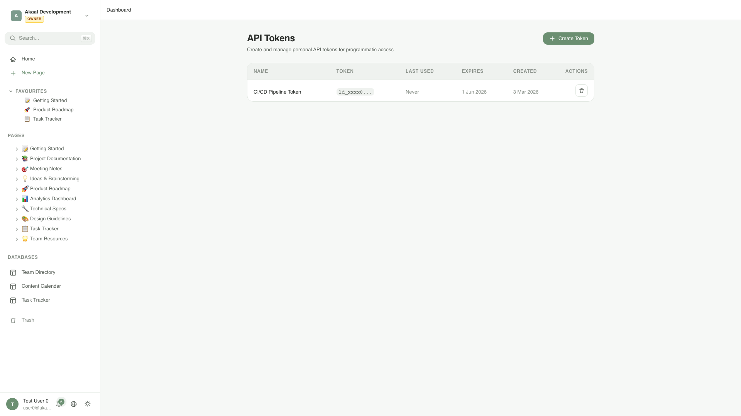Expand the Project Documentation page
The image size is (741, 416).
[17, 159]
